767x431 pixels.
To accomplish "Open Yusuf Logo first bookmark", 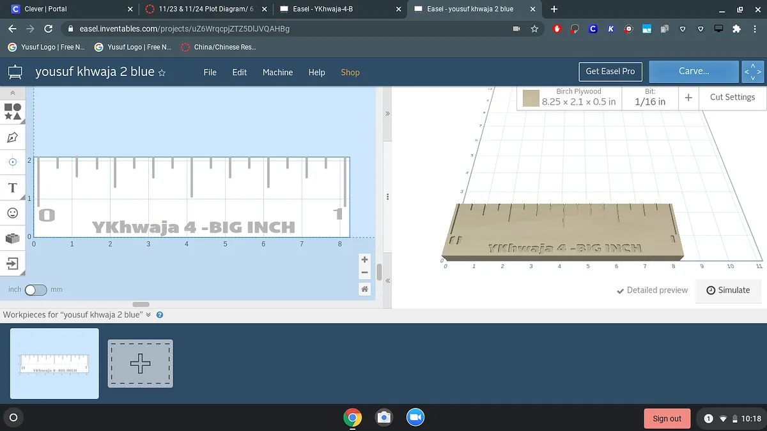I will pos(46,47).
